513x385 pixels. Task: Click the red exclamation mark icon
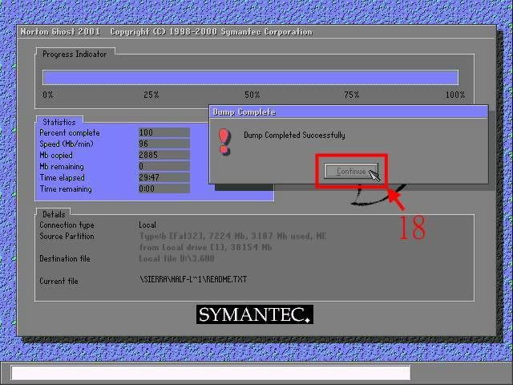click(x=224, y=141)
